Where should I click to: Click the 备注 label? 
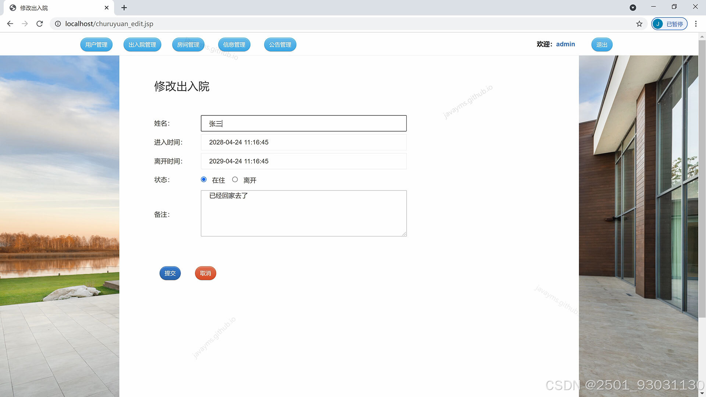pyautogui.click(x=162, y=215)
